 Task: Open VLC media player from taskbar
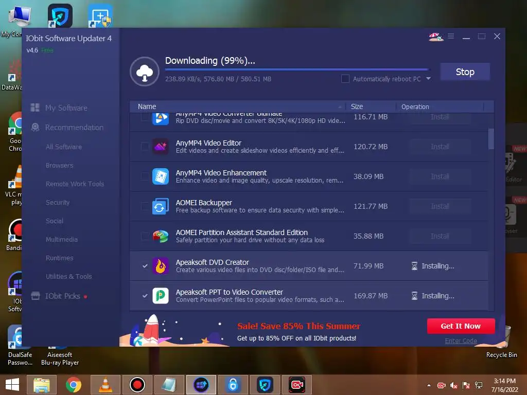(105, 385)
